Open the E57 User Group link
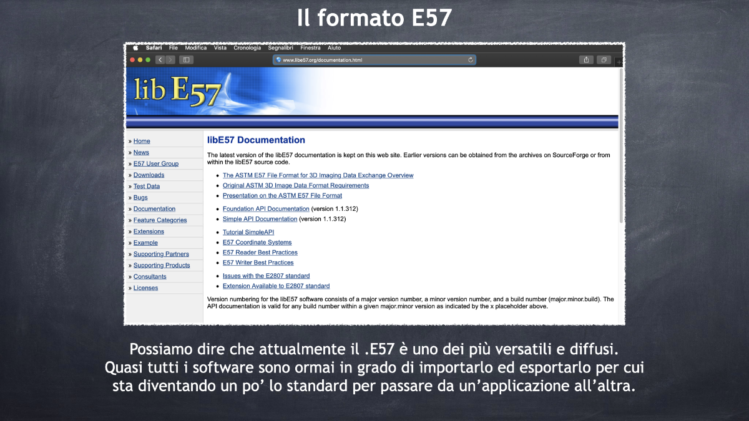Viewport: 749px width, 421px height. click(x=156, y=164)
